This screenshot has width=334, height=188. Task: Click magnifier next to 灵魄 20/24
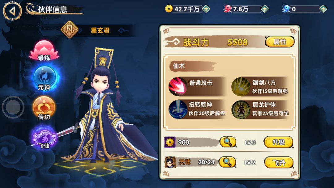tap(227, 162)
